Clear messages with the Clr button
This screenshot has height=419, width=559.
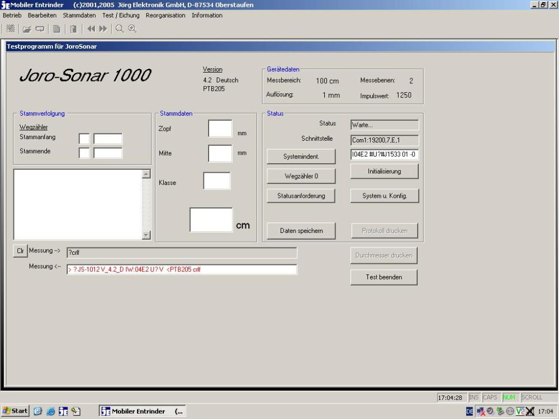coord(20,251)
